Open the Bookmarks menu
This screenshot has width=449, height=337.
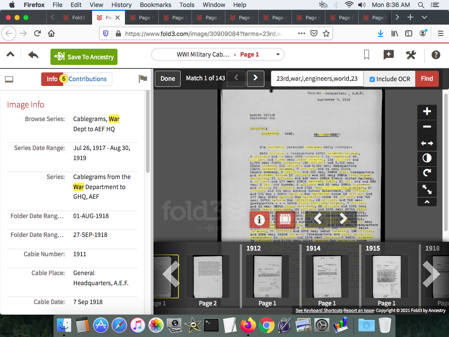[155, 5]
